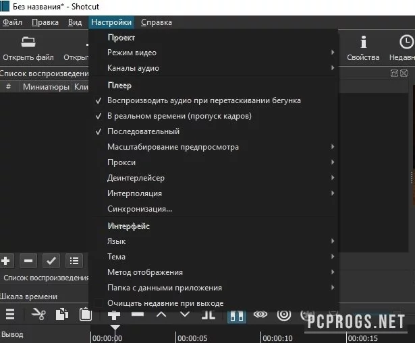Click the Вывод output track label
Screen dimensions: 415x343
click(12, 334)
